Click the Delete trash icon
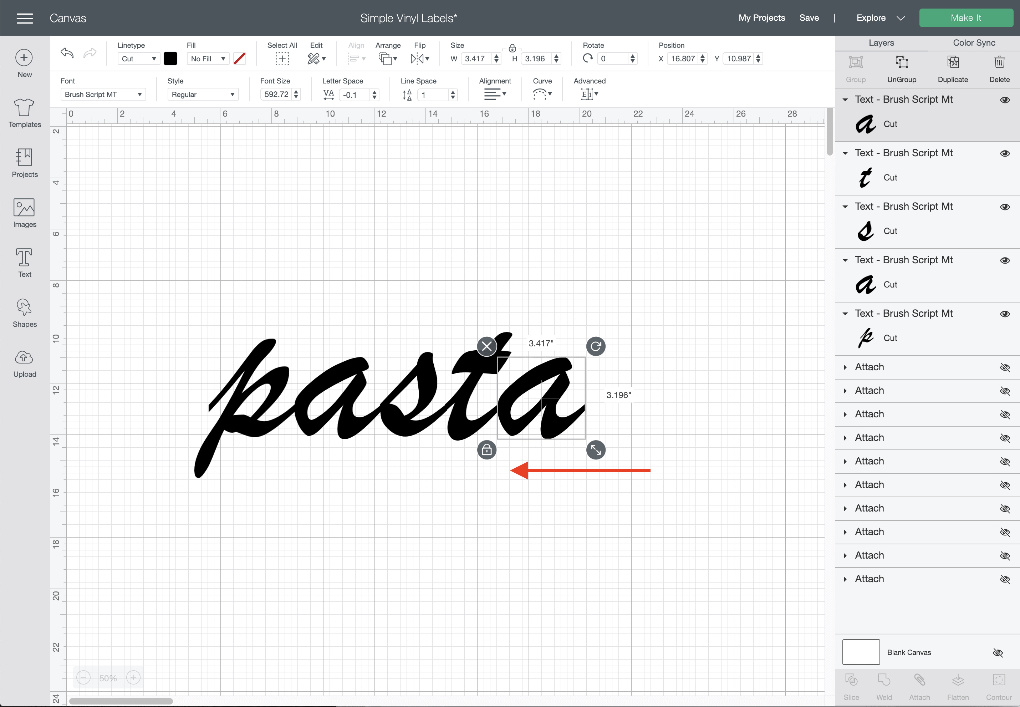The image size is (1020, 707). click(999, 62)
